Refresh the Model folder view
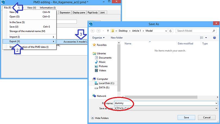Screen dimensions: 220x124 [x=171, y=31]
